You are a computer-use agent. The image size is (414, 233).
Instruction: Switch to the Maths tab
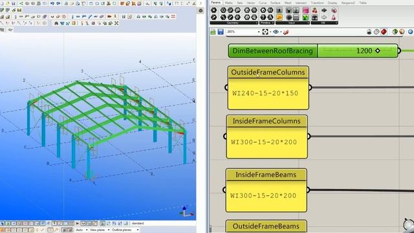coord(228,3)
